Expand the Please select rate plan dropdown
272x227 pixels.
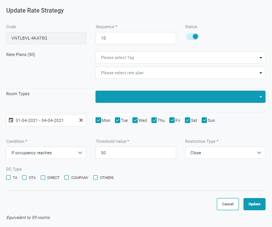(180, 73)
